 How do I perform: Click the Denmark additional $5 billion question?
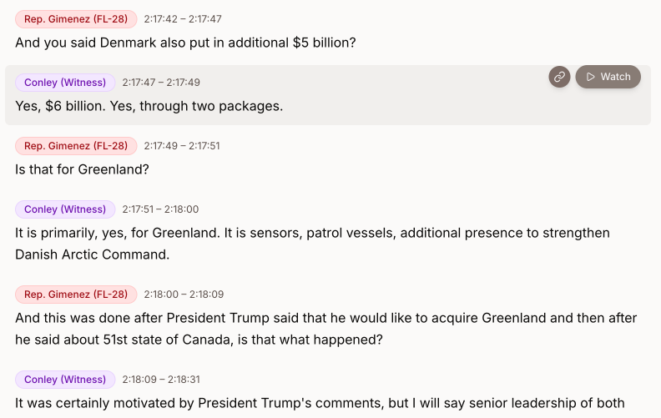pos(185,42)
